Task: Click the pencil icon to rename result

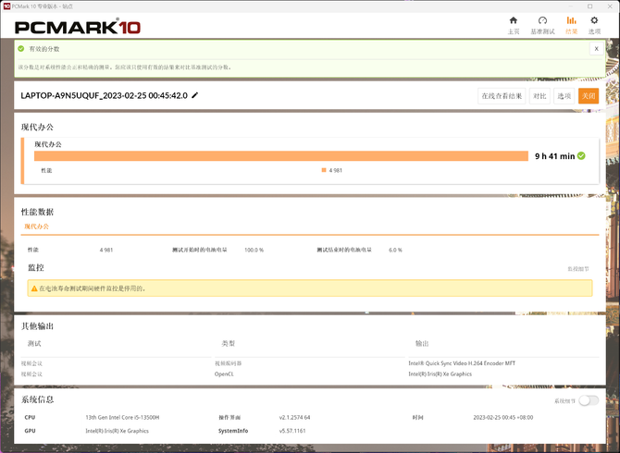Action: 195,95
